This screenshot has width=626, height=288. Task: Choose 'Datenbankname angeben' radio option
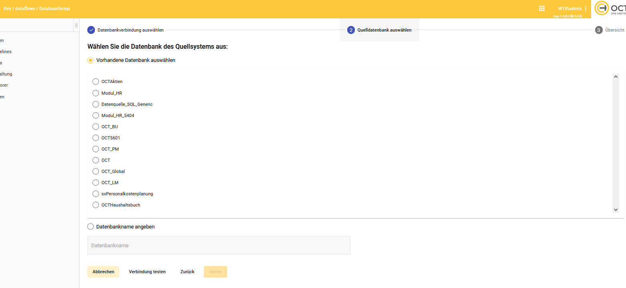pyautogui.click(x=91, y=226)
